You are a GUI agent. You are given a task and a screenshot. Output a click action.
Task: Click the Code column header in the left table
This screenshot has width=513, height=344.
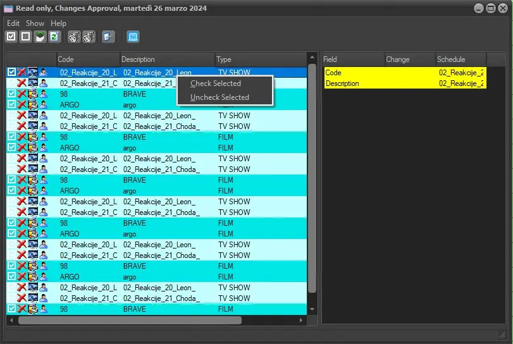pos(88,59)
